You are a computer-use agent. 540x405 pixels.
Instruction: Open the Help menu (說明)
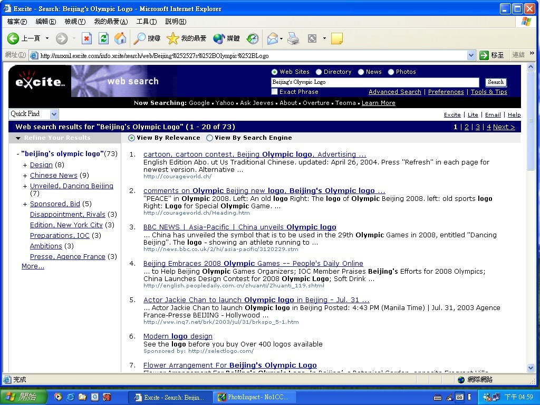(176, 21)
